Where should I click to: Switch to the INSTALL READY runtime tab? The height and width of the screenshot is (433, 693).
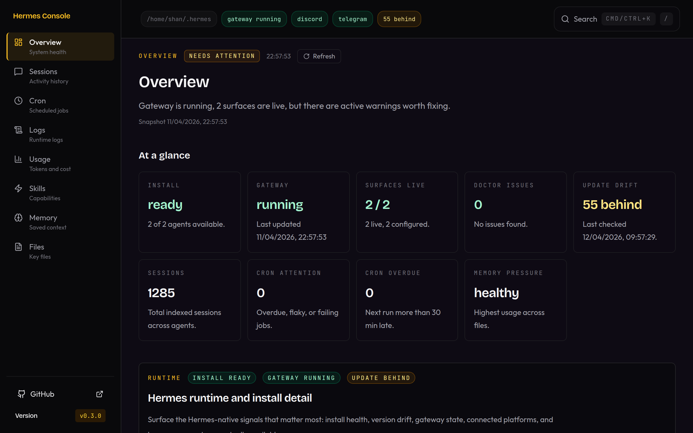tap(222, 378)
